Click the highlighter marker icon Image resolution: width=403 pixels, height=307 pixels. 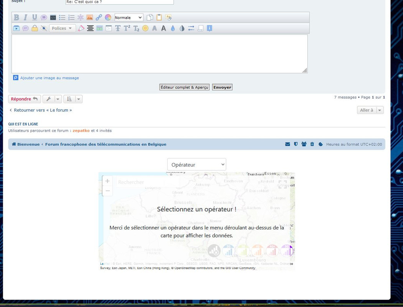coord(81,28)
